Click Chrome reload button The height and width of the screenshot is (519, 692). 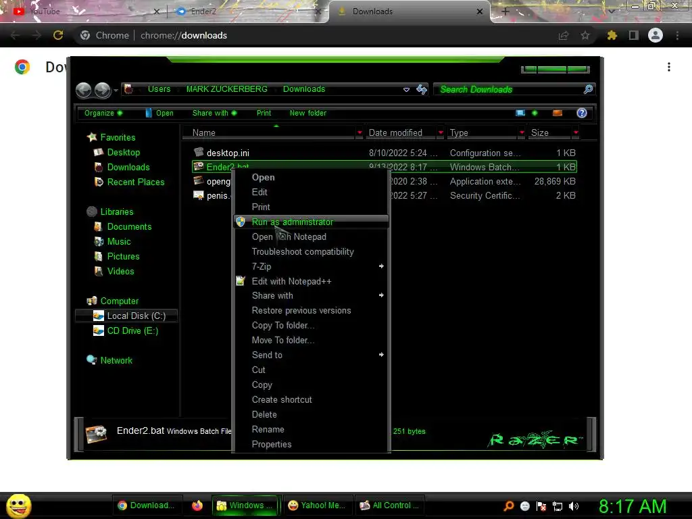click(x=58, y=35)
